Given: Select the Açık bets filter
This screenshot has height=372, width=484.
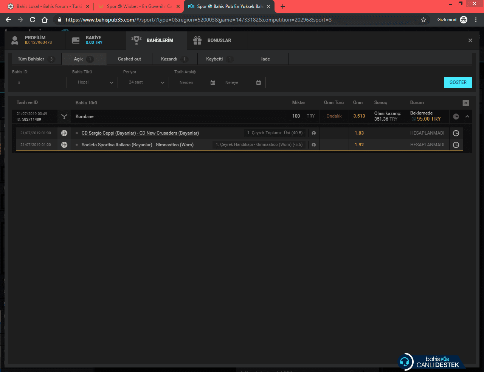Looking at the screenshot, I should [x=84, y=59].
